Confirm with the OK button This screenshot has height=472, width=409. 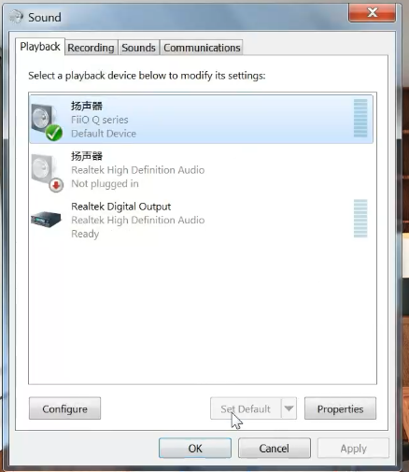click(x=195, y=449)
